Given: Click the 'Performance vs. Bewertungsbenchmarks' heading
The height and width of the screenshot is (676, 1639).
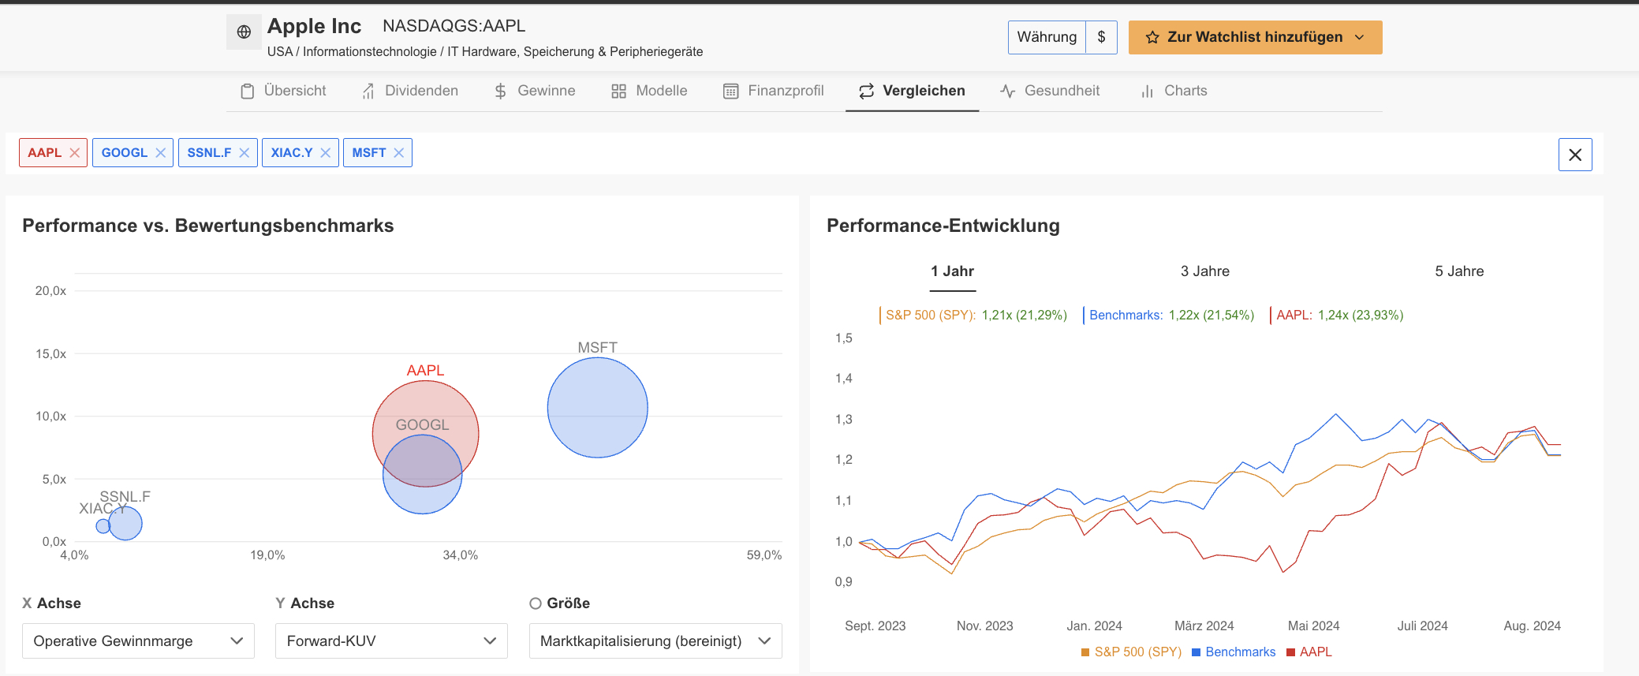Looking at the screenshot, I should 208,226.
